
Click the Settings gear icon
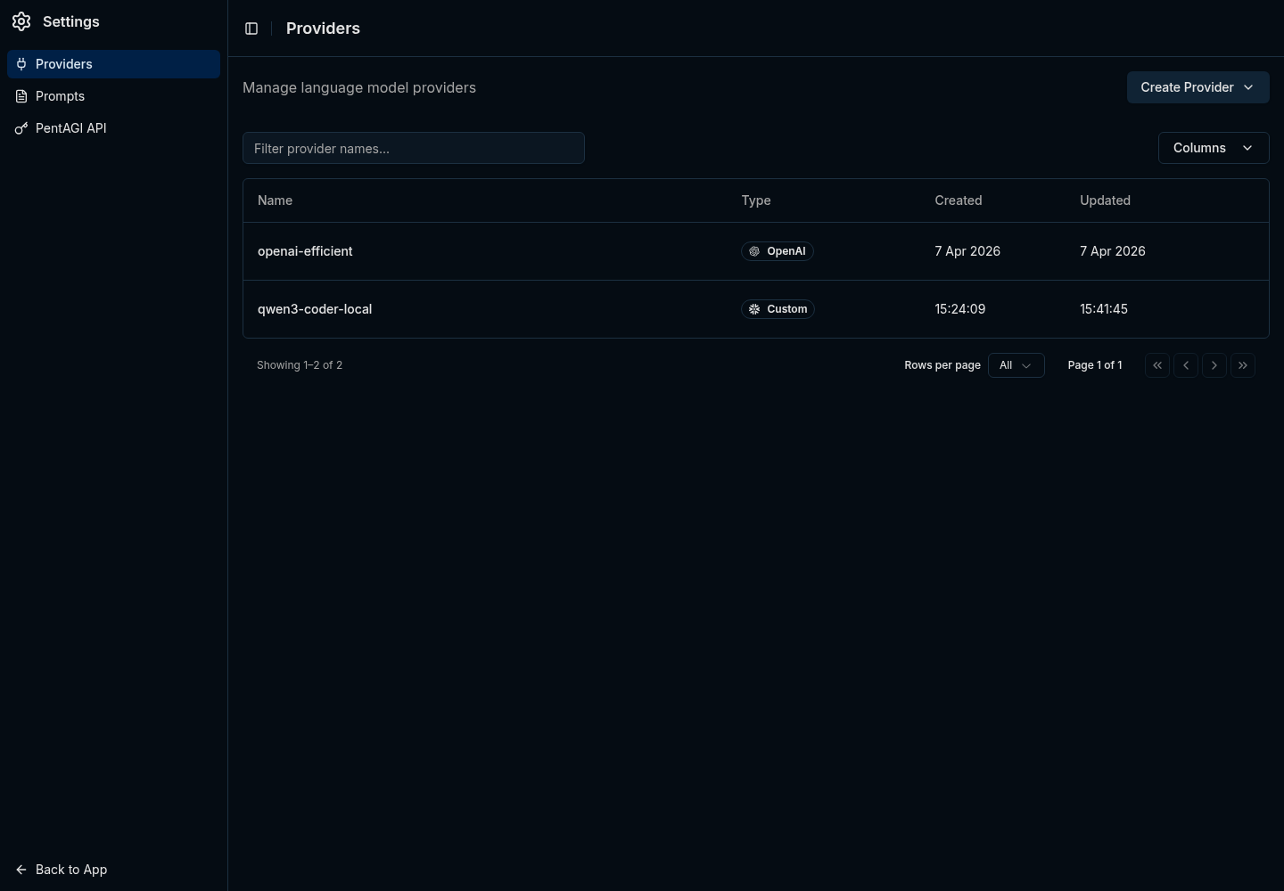[21, 21]
